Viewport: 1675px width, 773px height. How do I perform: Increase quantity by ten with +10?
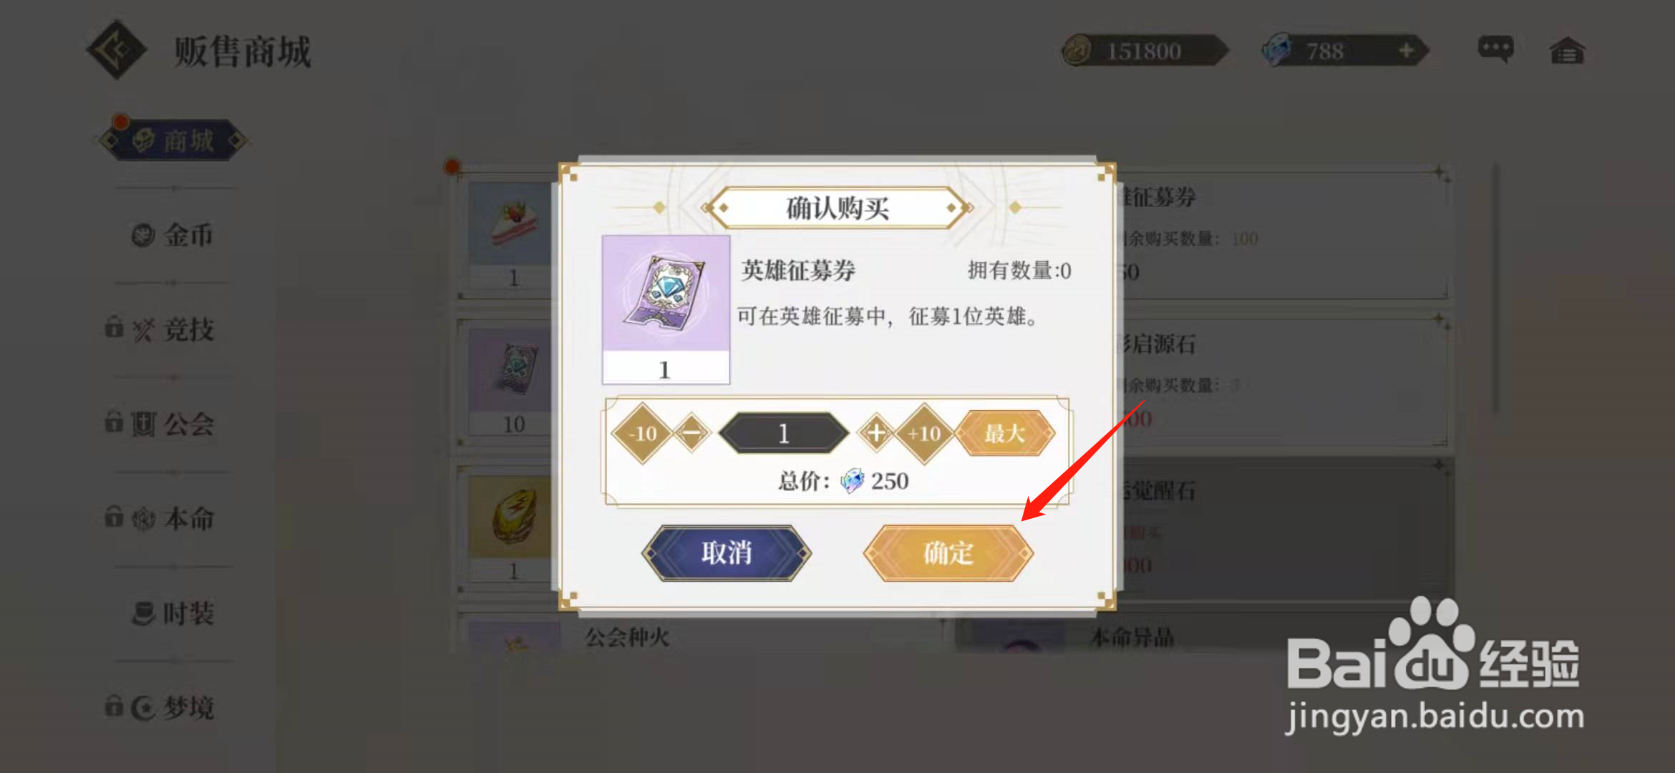(x=924, y=434)
